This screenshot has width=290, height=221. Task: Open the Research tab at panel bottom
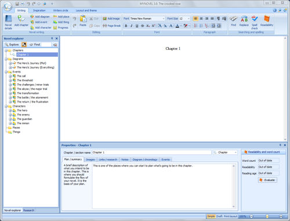(28, 211)
